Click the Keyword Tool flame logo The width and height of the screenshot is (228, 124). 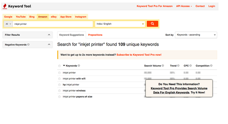pyautogui.click(x=5, y=6)
